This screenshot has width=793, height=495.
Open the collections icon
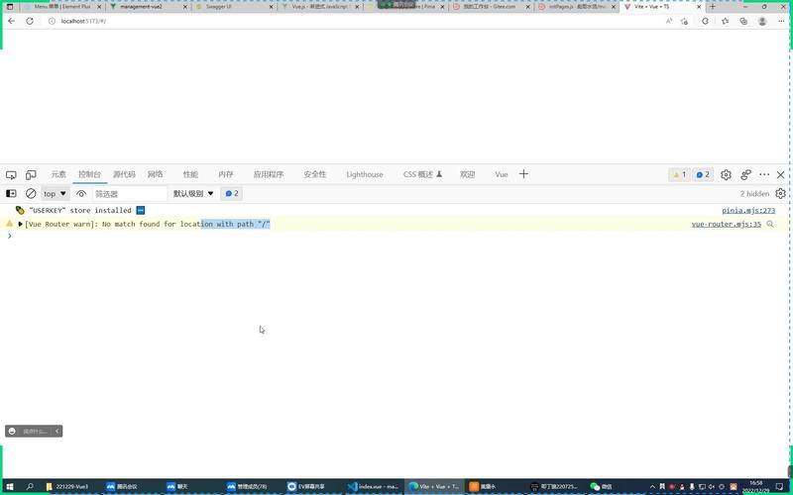(x=742, y=21)
